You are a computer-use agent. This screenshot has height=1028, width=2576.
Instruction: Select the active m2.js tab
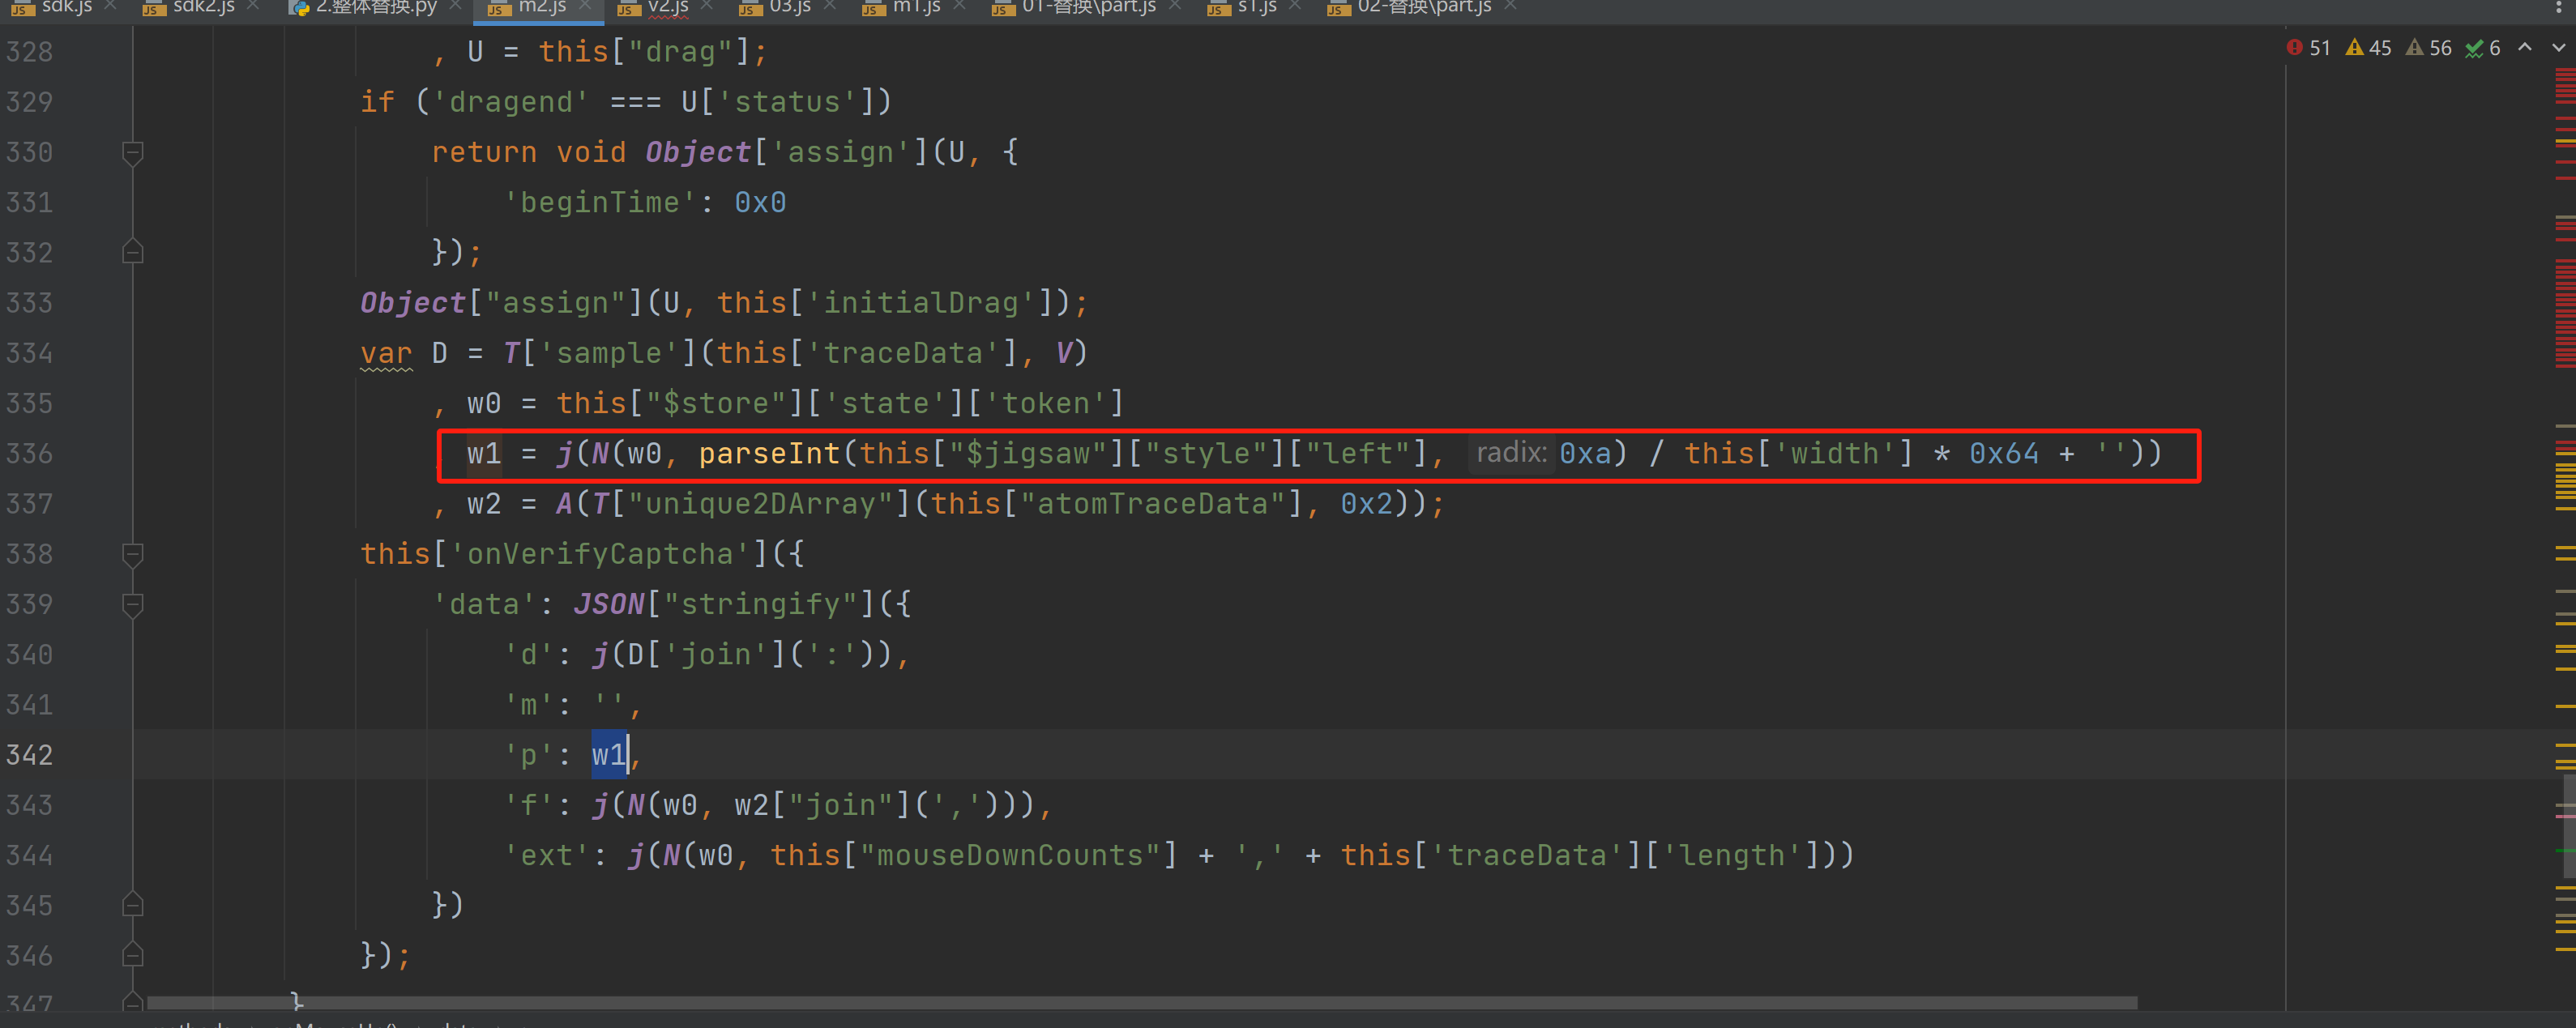pos(542,7)
